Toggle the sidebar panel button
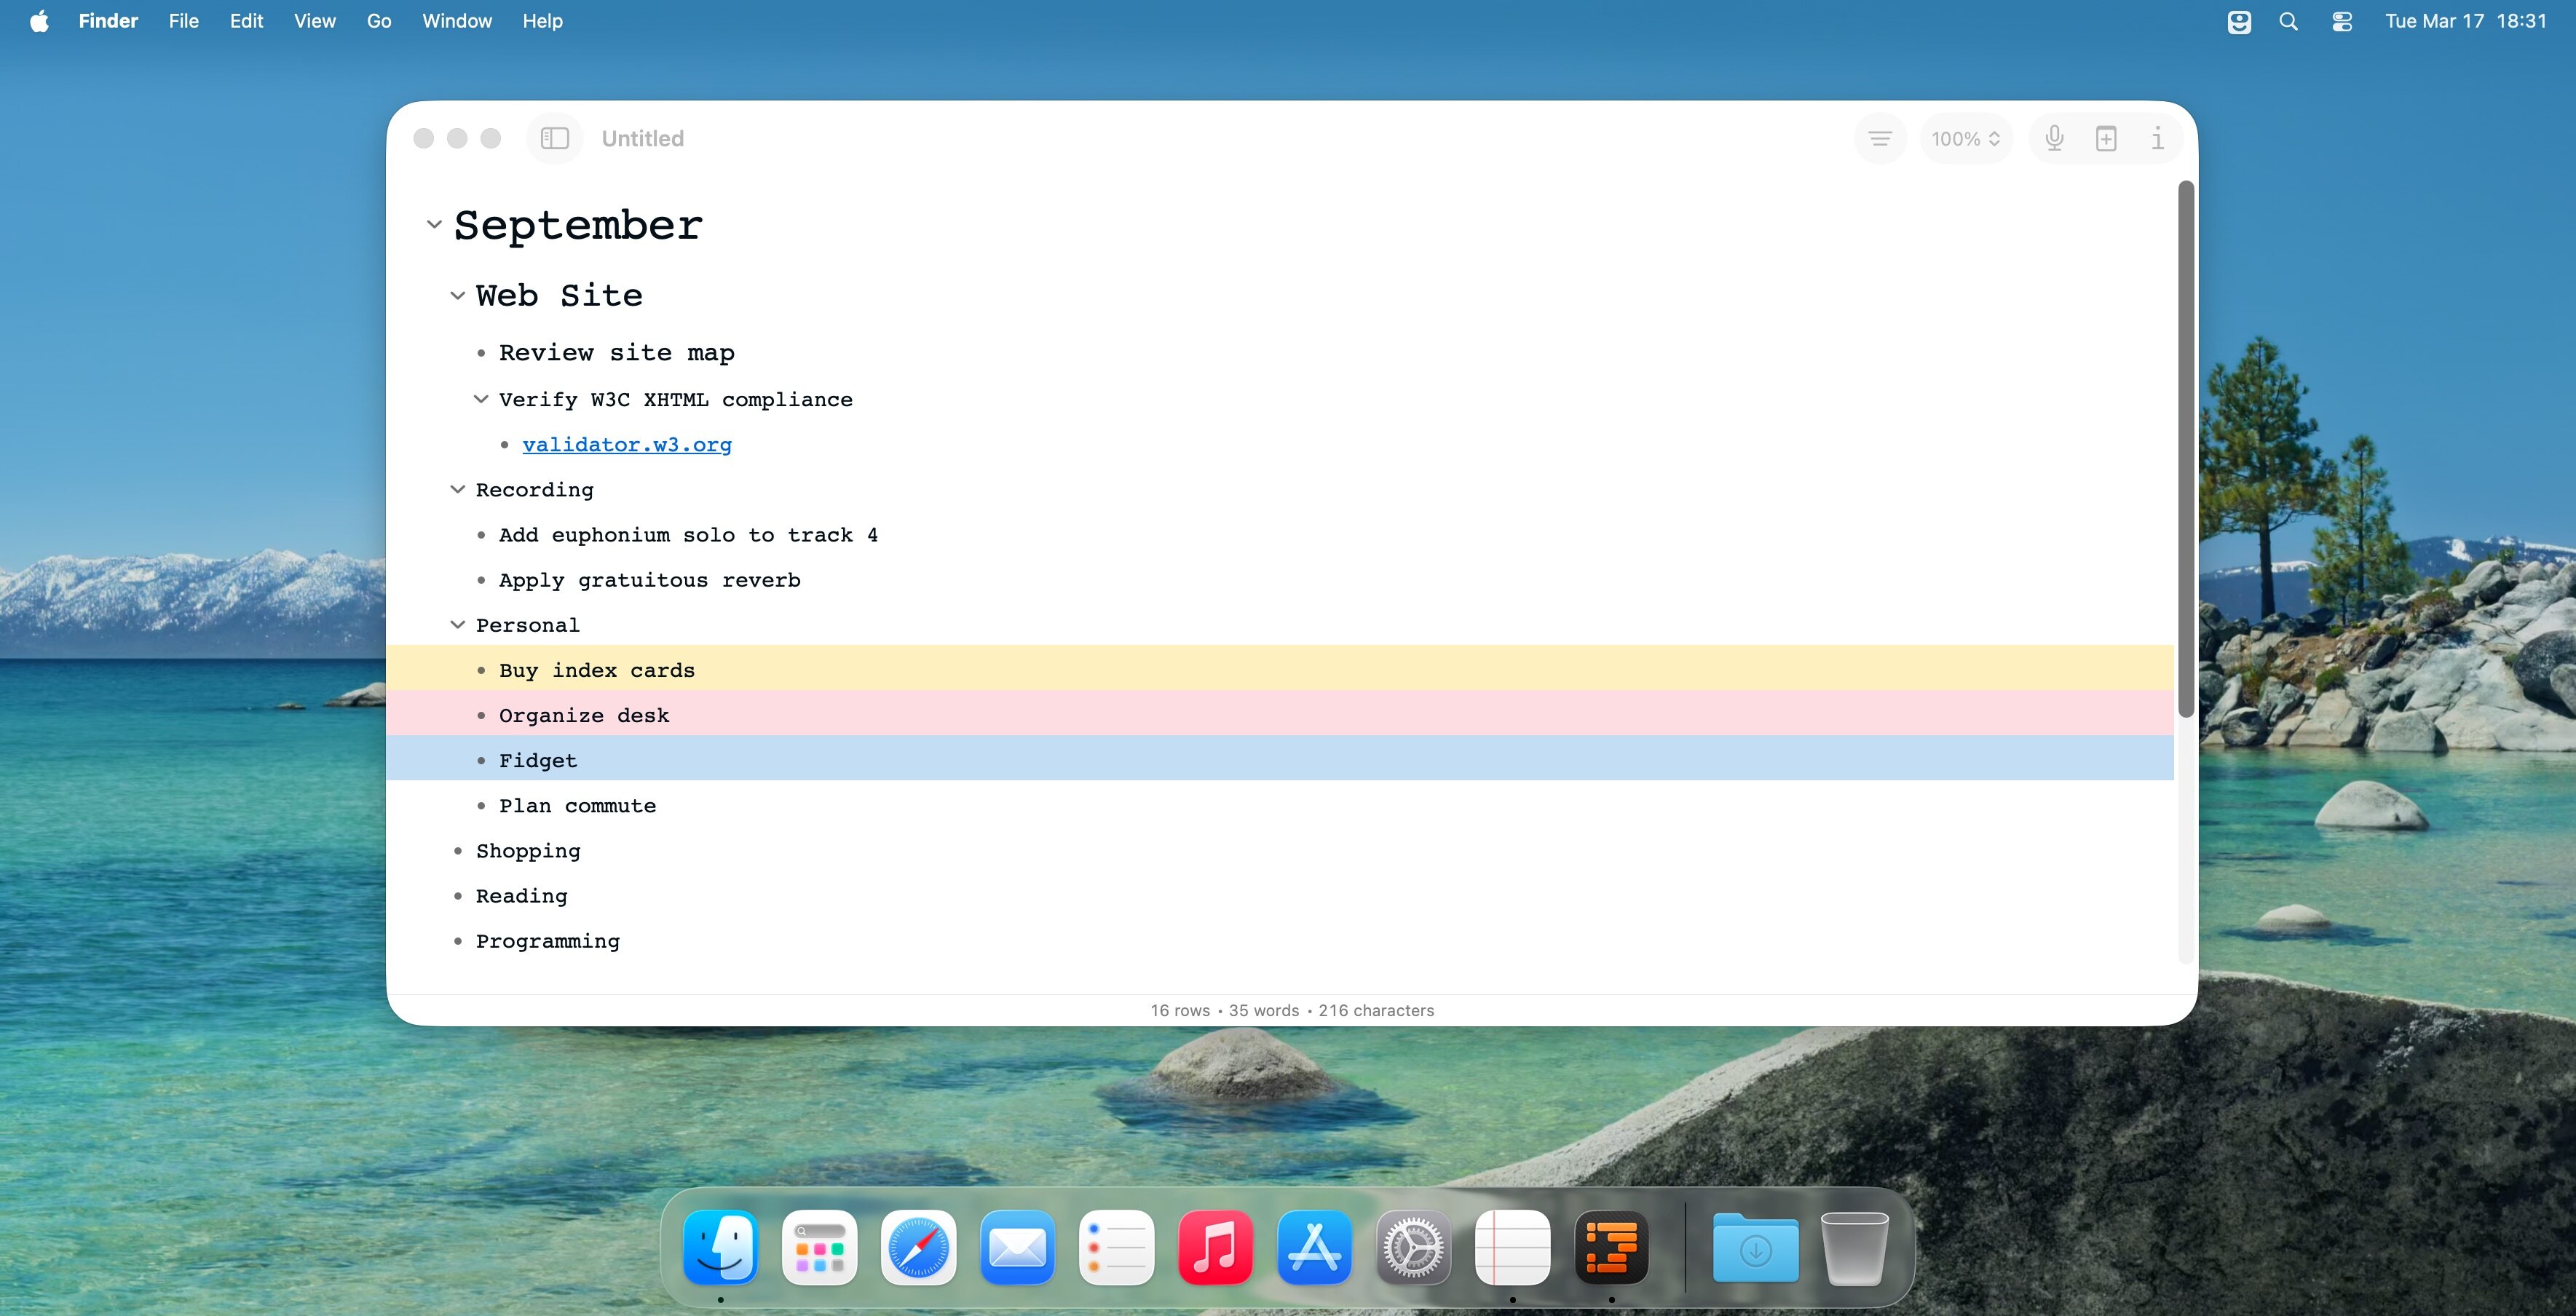2576x1316 pixels. pos(554,138)
